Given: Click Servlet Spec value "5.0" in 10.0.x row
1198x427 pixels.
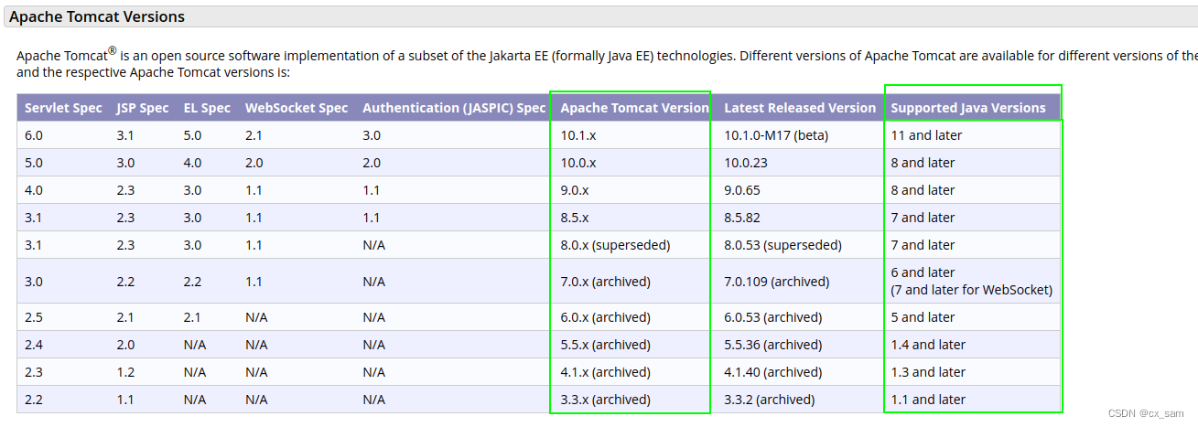Looking at the screenshot, I should coord(34,163).
